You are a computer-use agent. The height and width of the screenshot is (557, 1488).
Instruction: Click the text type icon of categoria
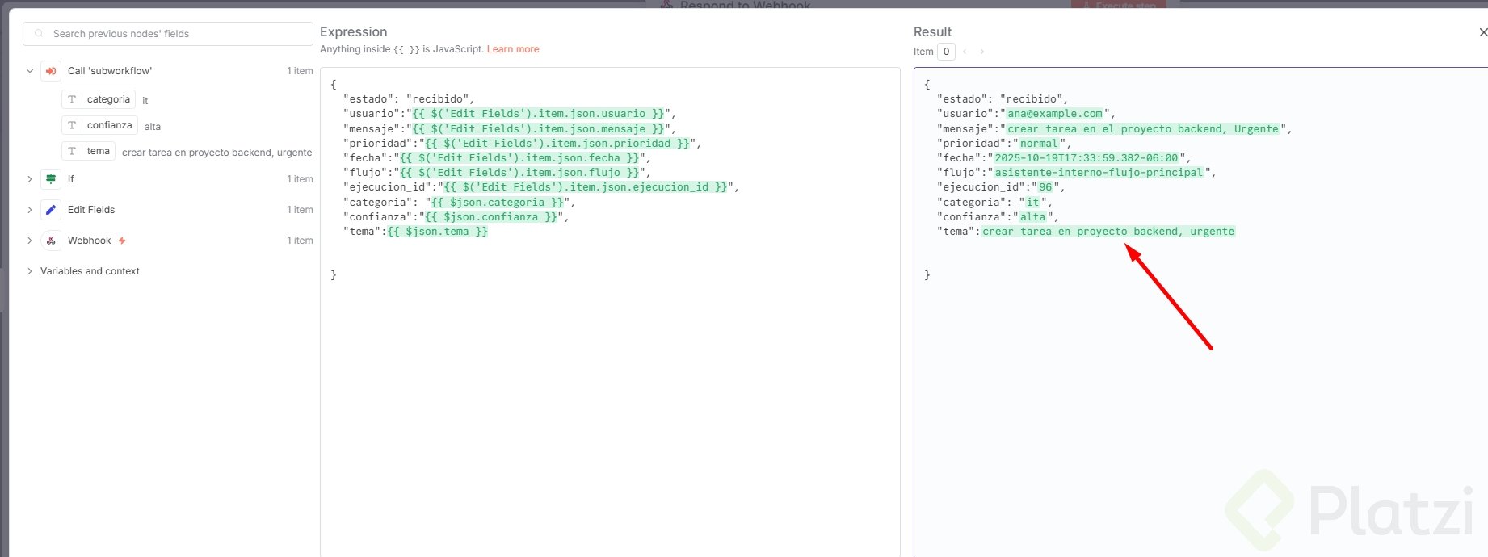click(x=72, y=99)
